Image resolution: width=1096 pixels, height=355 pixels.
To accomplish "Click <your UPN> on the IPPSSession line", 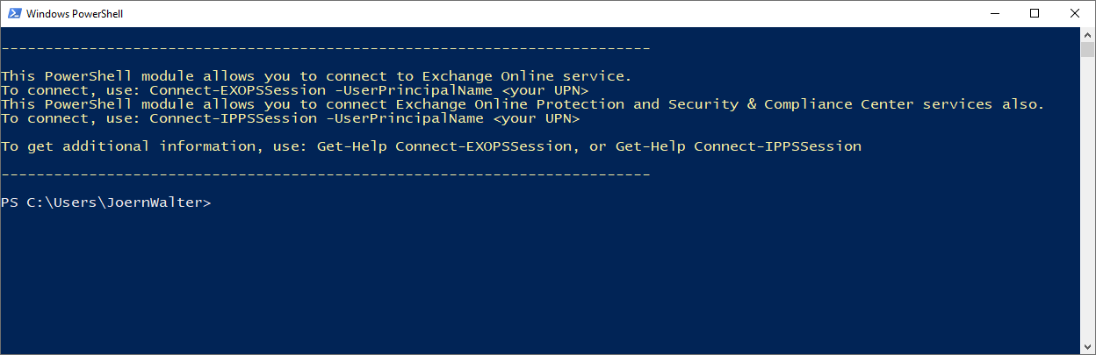I will coord(531,118).
